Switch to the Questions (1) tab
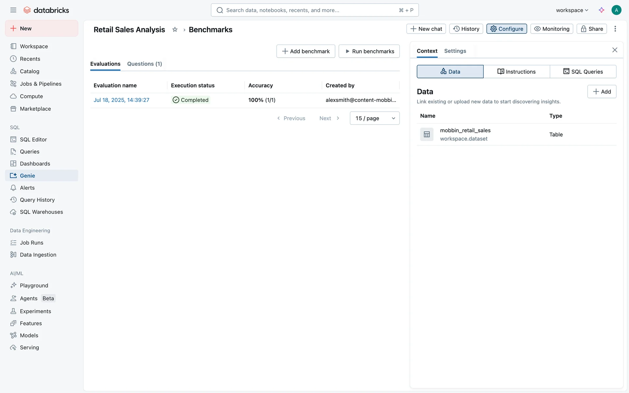 144,64
